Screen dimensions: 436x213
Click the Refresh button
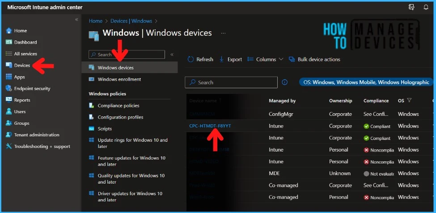200,59
